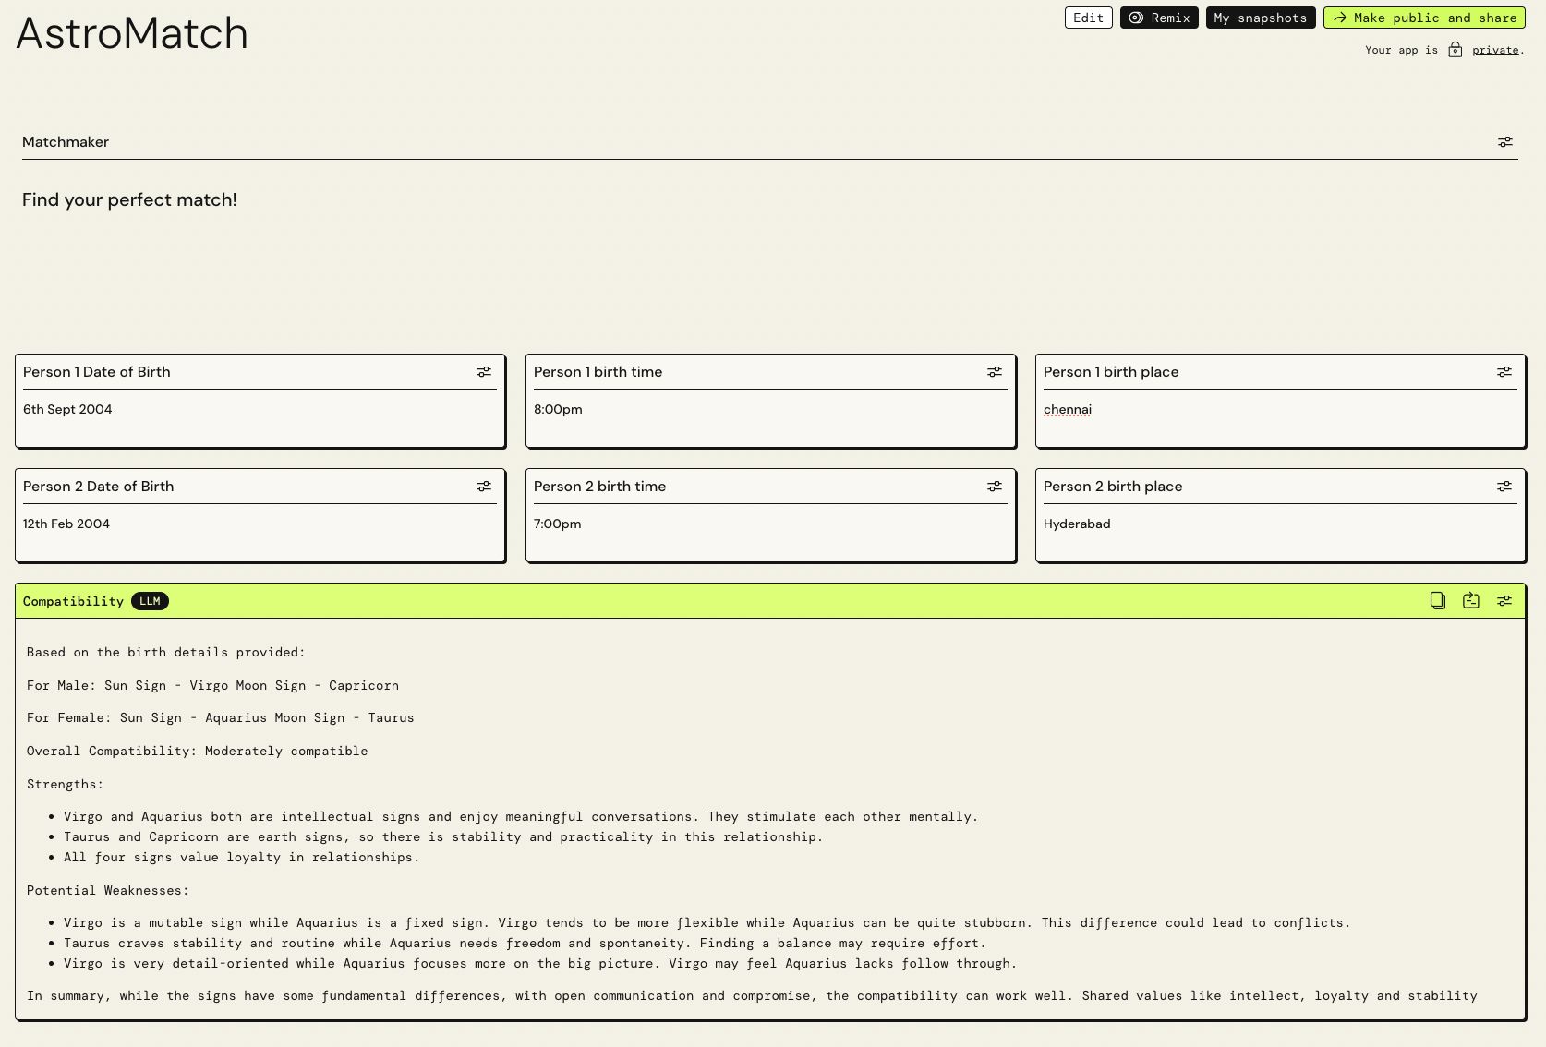The width and height of the screenshot is (1546, 1047).
Task: Click Make public and share
Action: click(1424, 18)
